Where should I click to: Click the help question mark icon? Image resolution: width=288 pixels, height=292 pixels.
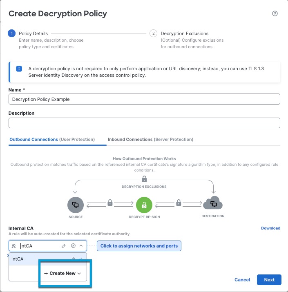(275, 13)
